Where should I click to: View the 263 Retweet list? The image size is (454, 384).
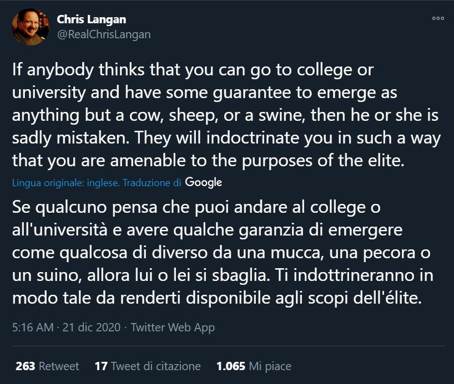click(47, 366)
